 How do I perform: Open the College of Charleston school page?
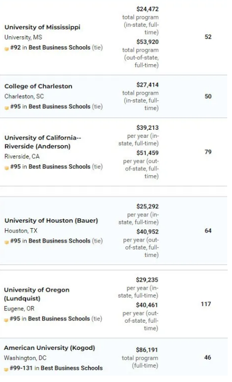[38, 86]
